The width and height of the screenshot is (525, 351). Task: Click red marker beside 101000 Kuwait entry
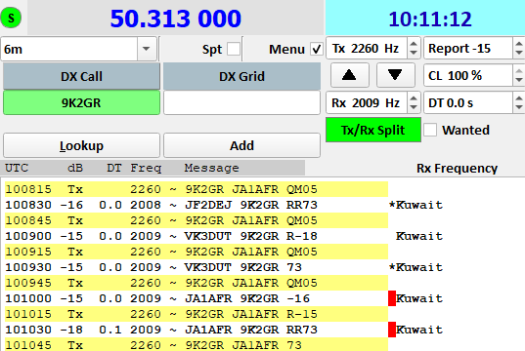click(392, 298)
